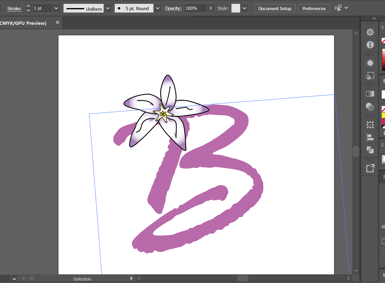
Task: Open the Navigator panel ship-wheel icon
Action: [370, 32]
